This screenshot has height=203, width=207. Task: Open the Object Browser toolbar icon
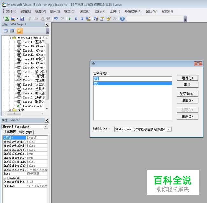pyautogui.click(x=108, y=19)
